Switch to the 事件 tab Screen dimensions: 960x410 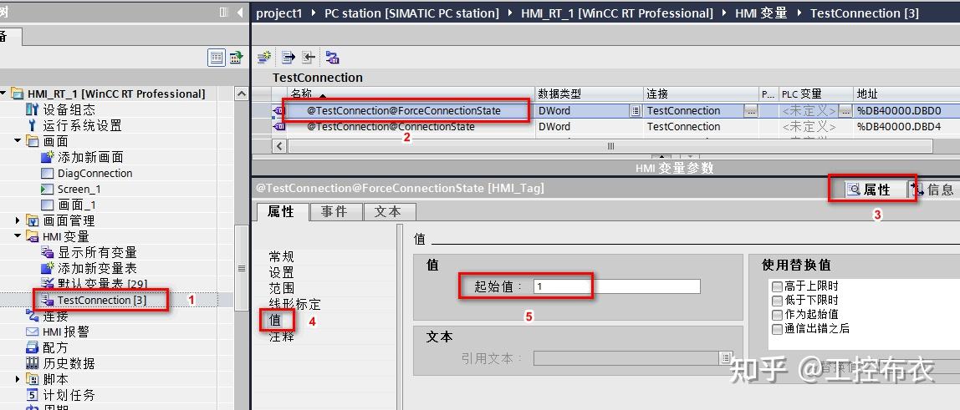pos(334,211)
